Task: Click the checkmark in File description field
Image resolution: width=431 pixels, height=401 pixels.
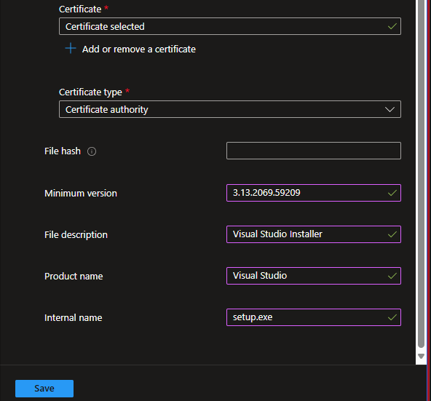Action: pos(392,234)
